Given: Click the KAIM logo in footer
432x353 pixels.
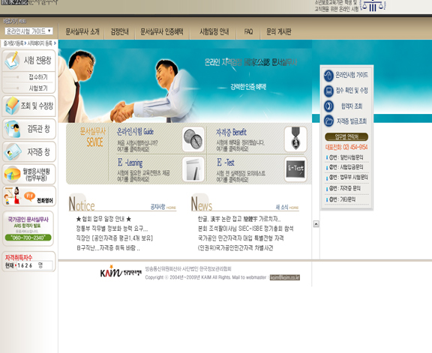Looking at the screenshot, I should point(121,271).
